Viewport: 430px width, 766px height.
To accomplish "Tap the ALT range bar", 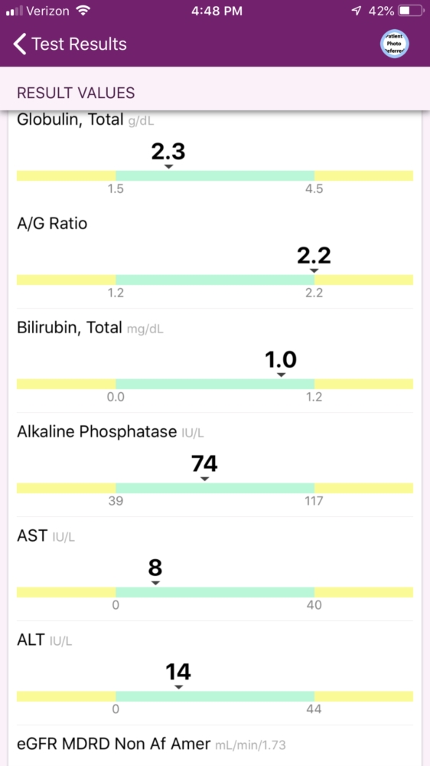I will pos(215,696).
